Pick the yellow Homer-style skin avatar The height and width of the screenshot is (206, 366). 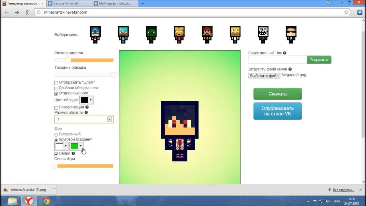tap(235, 35)
